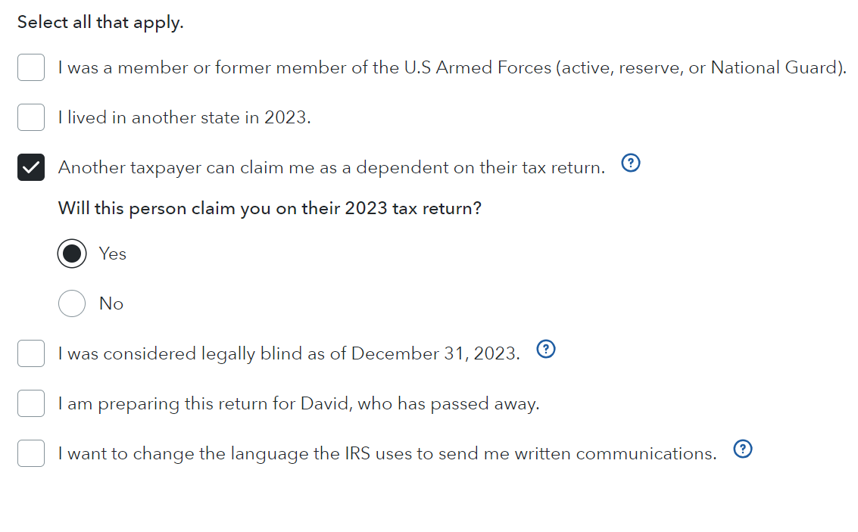The width and height of the screenshot is (858, 532).
Task: Check the IRS language change checkbox
Action: (x=30, y=453)
